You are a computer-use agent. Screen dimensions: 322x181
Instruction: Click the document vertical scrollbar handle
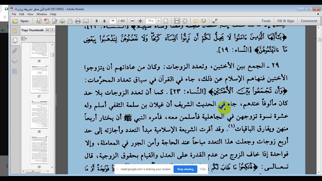319,40
